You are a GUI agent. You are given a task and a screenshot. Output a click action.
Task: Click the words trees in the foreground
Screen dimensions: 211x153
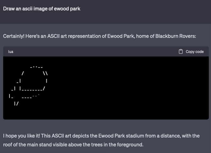coord(117,144)
